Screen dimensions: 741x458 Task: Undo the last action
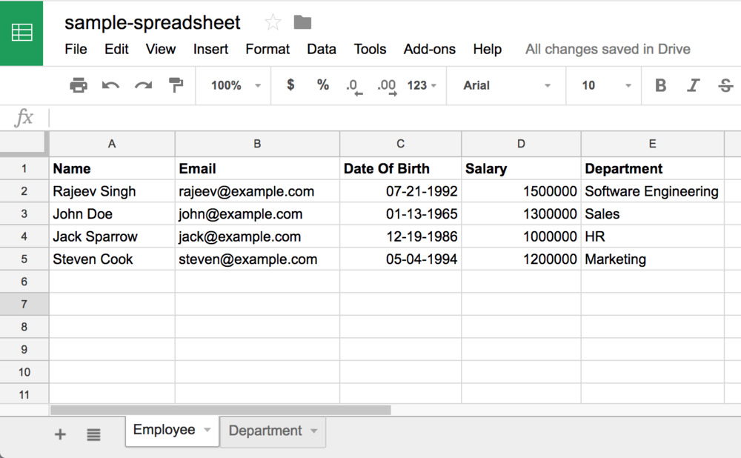[x=110, y=85]
